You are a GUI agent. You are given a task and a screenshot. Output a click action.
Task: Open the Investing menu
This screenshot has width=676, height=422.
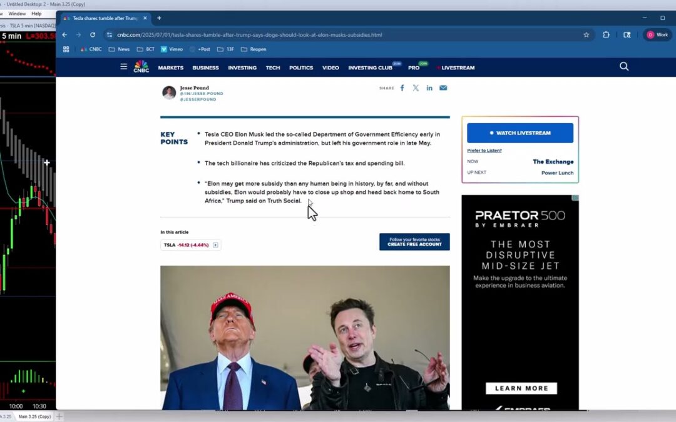pos(242,68)
